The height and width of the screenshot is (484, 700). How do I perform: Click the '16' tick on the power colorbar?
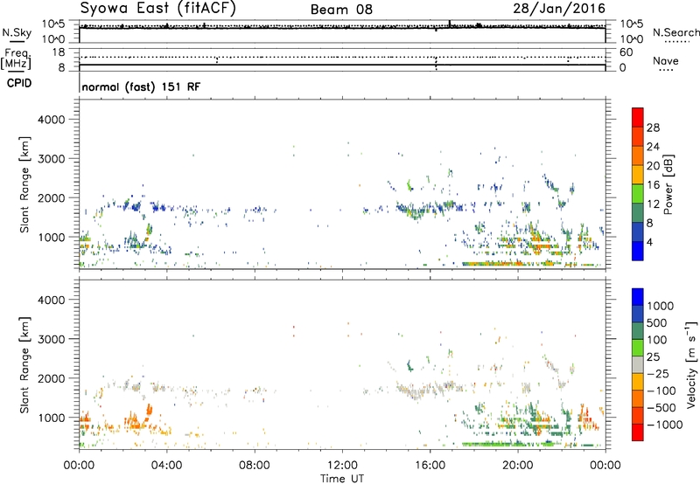pos(653,185)
